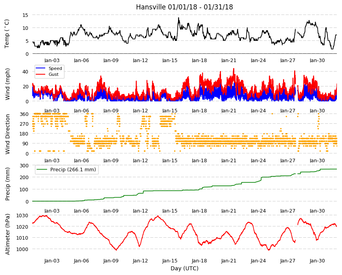
Task: Click the chart title Hansville 01/01/18 - 01/31/18
Action: pos(184,7)
